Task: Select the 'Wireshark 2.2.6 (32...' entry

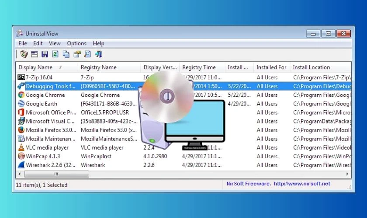Action: pos(51,165)
